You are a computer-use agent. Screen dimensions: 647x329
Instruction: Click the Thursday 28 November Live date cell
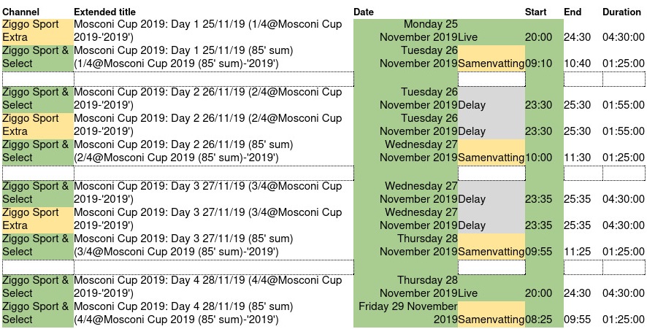click(405, 287)
